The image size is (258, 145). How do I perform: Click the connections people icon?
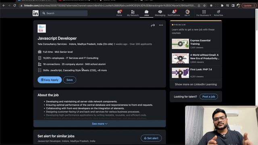click(40, 64)
